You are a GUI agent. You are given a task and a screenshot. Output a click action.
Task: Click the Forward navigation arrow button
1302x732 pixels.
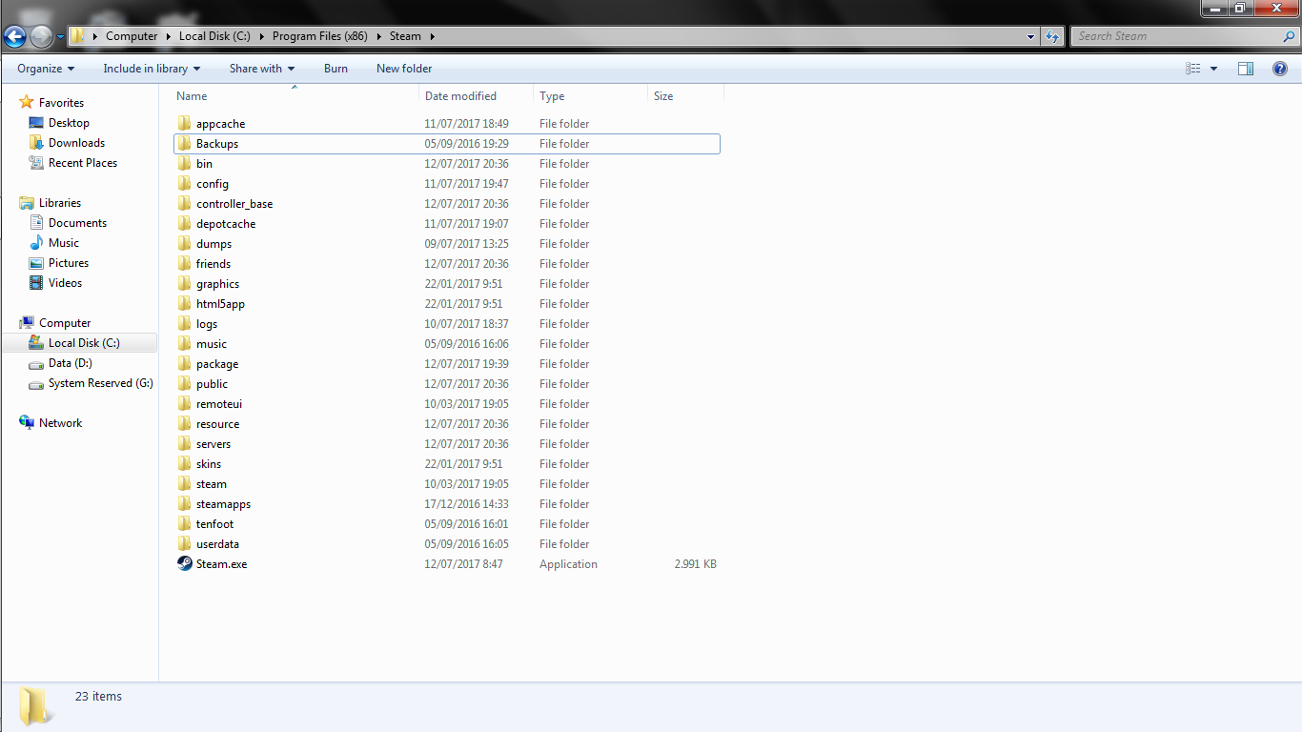tap(41, 36)
